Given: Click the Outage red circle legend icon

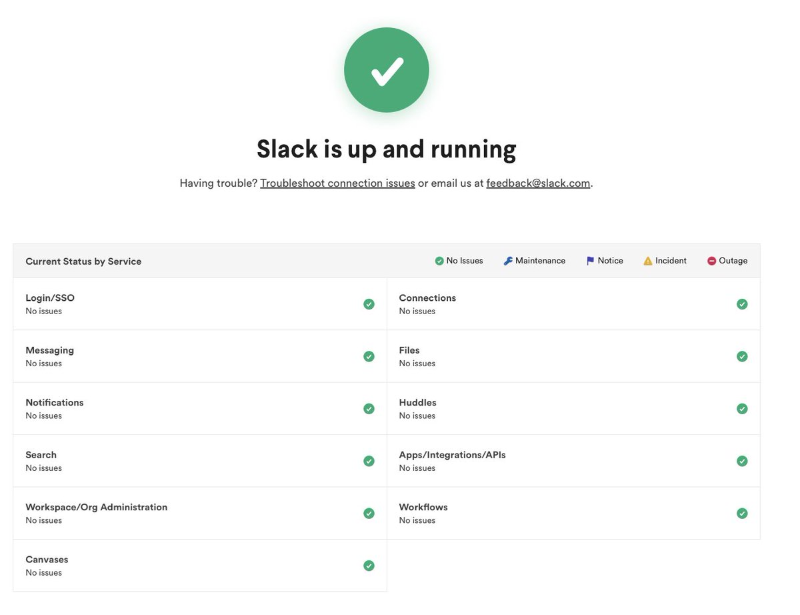Looking at the screenshot, I should click(x=712, y=261).
